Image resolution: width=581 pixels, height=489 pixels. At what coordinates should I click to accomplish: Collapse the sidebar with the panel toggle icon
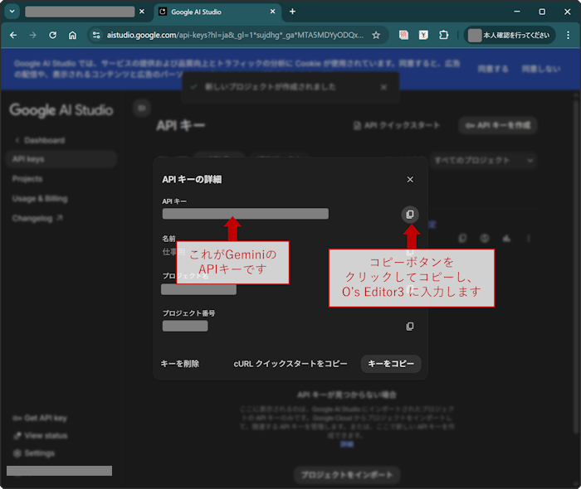click(141, 108)
